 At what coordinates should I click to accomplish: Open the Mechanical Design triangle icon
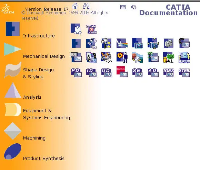coord(12,49)
